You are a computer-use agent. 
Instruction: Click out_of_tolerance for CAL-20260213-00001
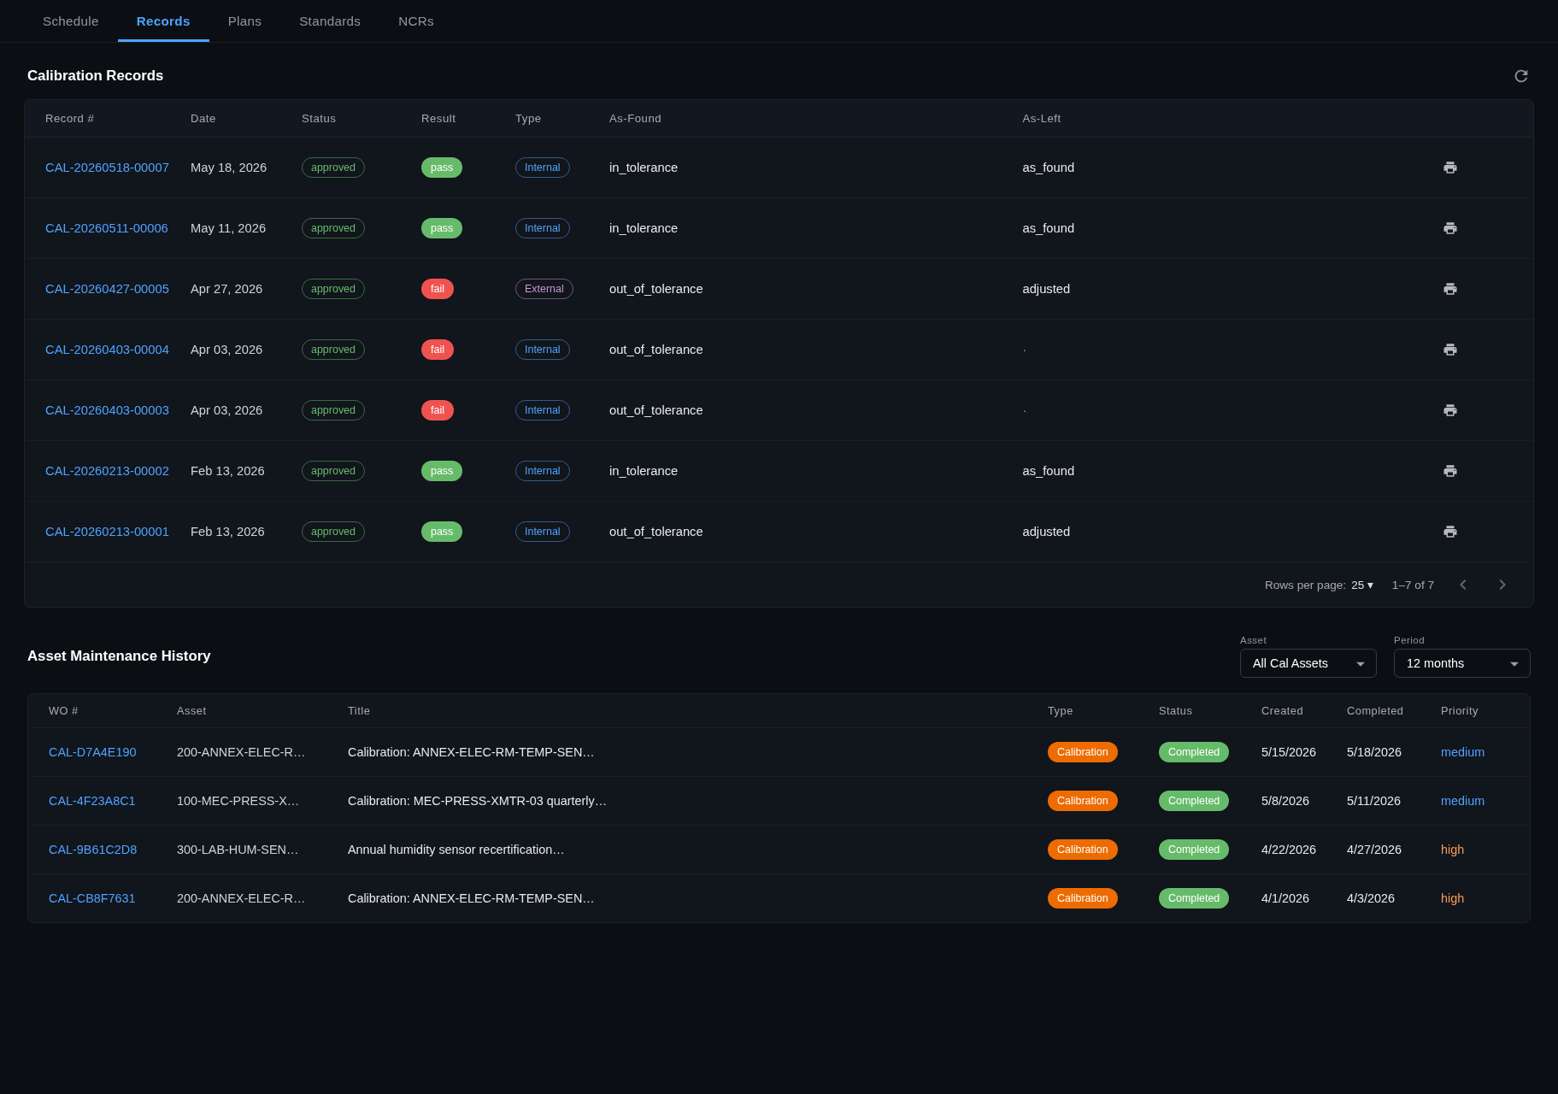point(656,532)
